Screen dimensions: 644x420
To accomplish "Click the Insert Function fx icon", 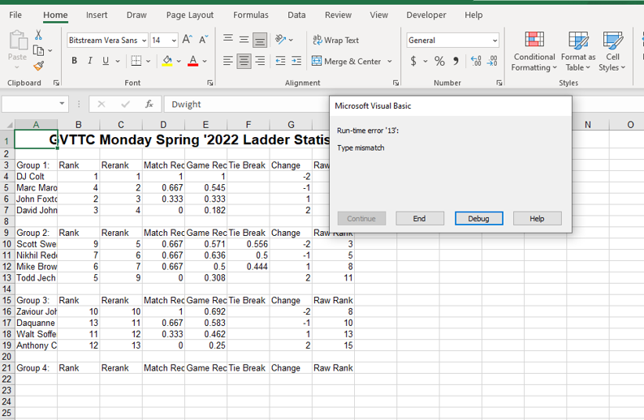I will (x=149, y=104).
